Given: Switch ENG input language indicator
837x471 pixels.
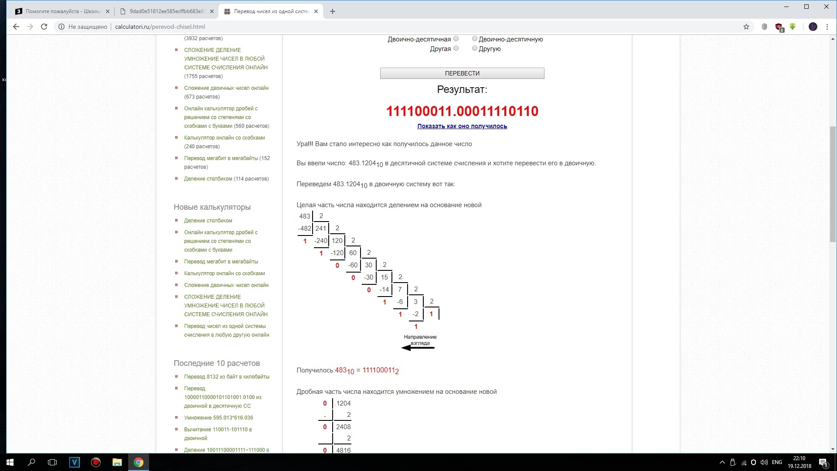Looking at the screenshot, I should click(777, 462).
